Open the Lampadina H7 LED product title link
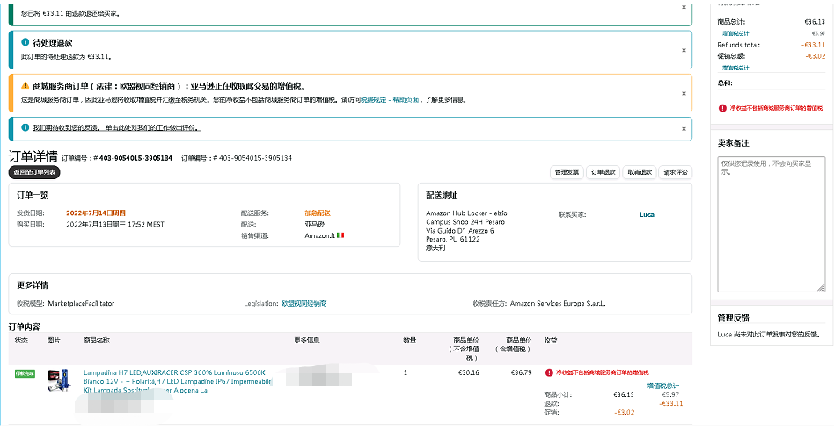Screen dimensions: 834x426 tap(174, 372)
